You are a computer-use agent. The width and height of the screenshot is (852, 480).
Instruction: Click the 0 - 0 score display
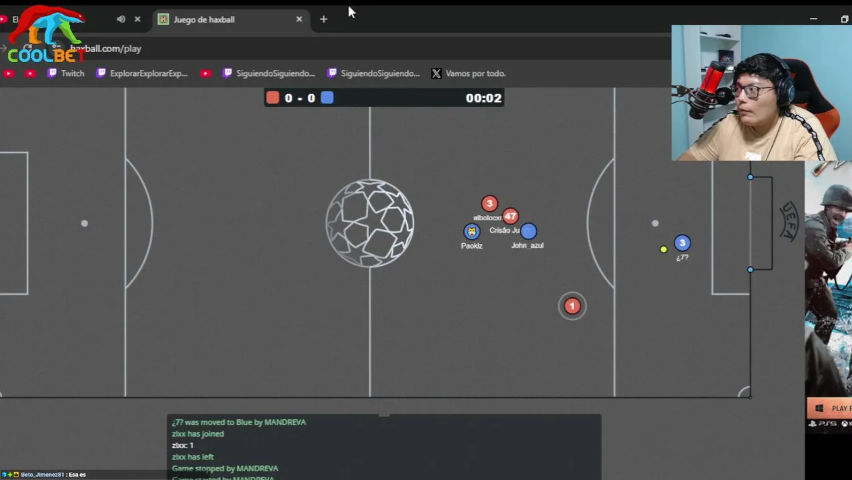pyautogui.click(x=300, y=98)
